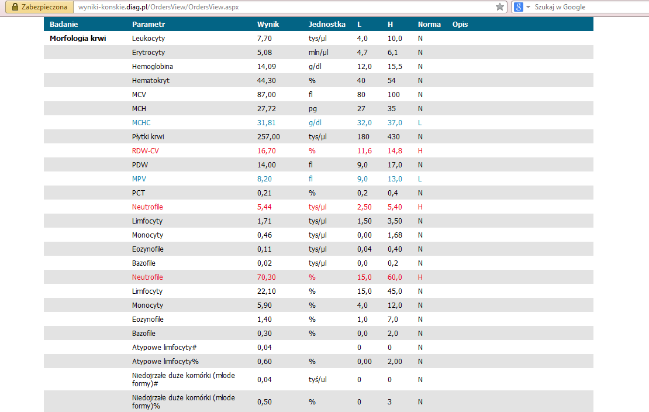Click the MCH parameter row label

tap(139, 109)
